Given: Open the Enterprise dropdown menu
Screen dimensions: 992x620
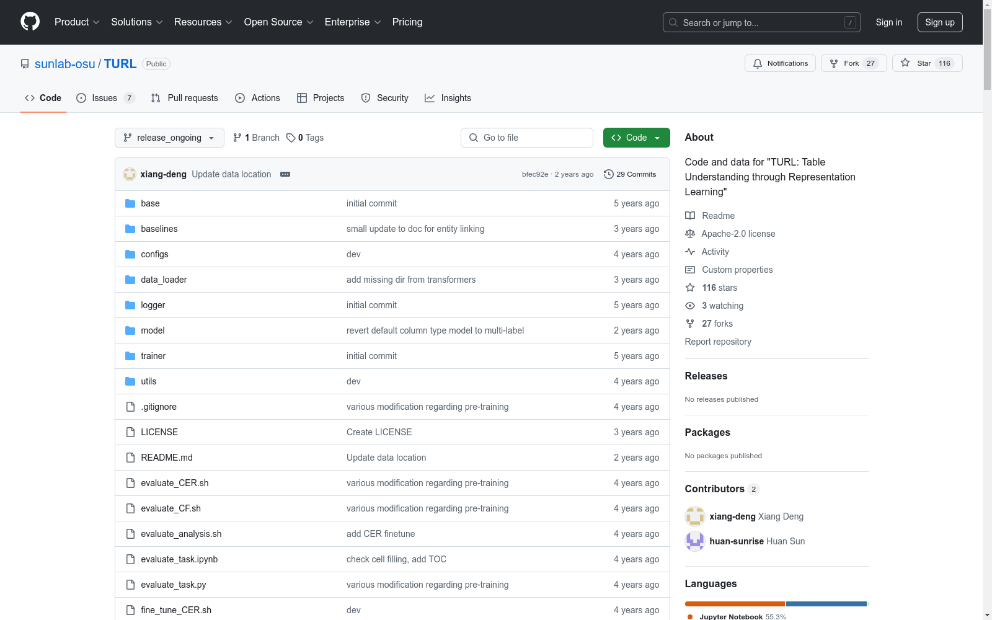Looking at the screenshot, I should pyautogui.click(x=353, y=22).
